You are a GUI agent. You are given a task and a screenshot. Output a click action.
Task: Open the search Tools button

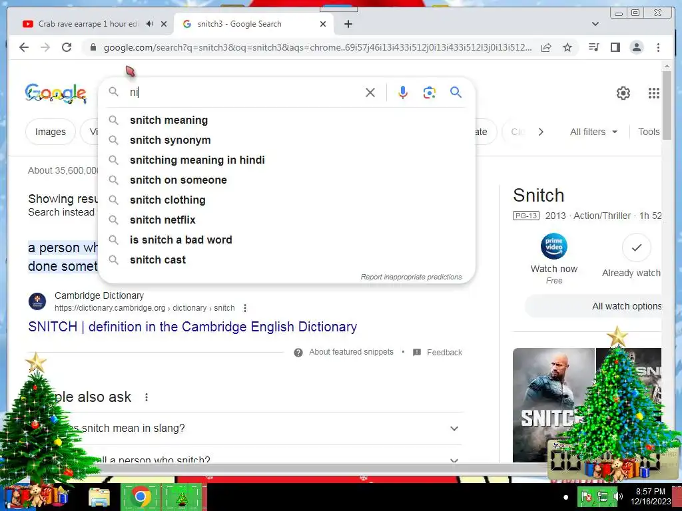(x=649, y=132)
